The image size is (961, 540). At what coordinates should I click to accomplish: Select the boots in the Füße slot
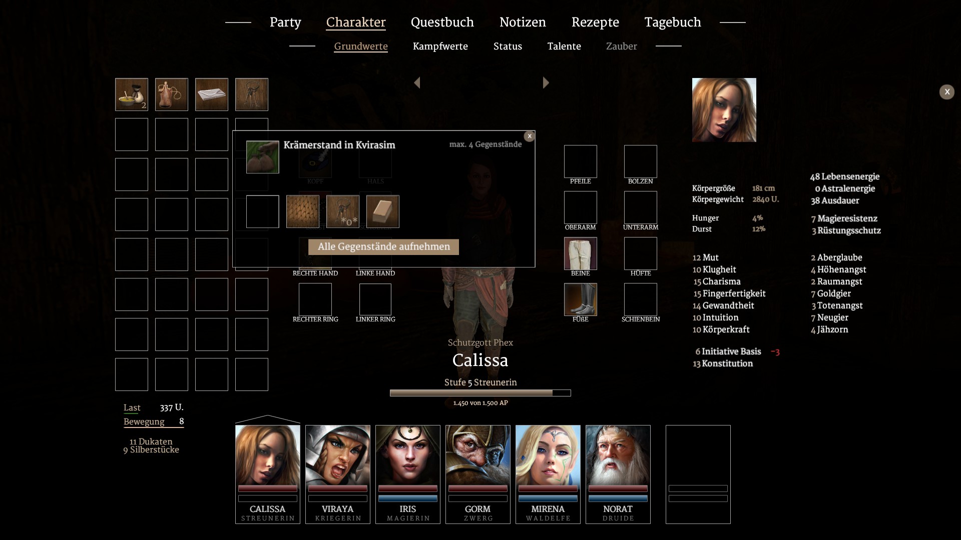581,299
